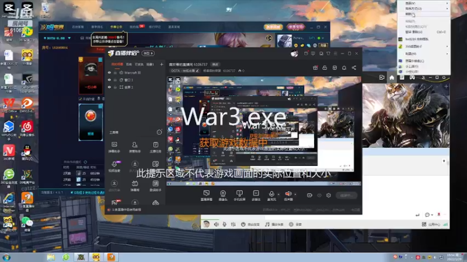Hide the Warcraft III source with eye icon
The width and height of the screenshot is (467, 262).
pos(109,72)
